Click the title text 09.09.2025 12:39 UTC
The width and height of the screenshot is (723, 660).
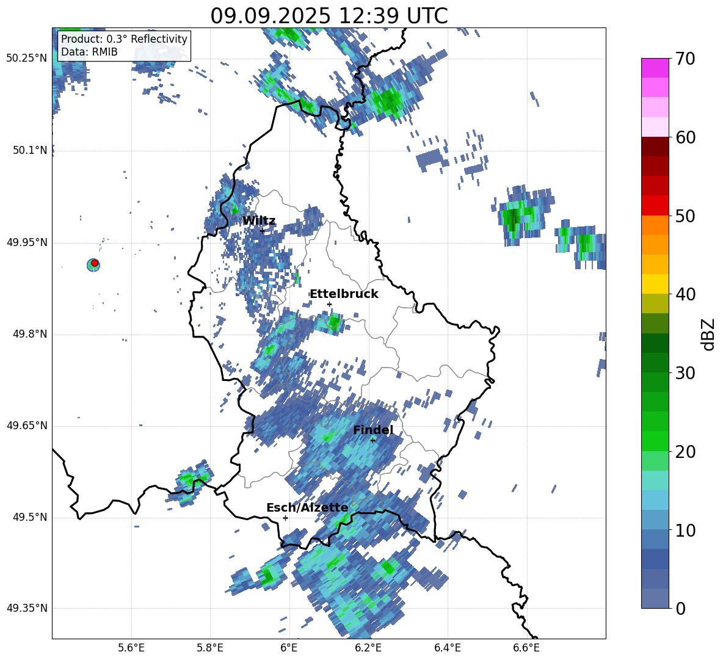tap(329, 16)
